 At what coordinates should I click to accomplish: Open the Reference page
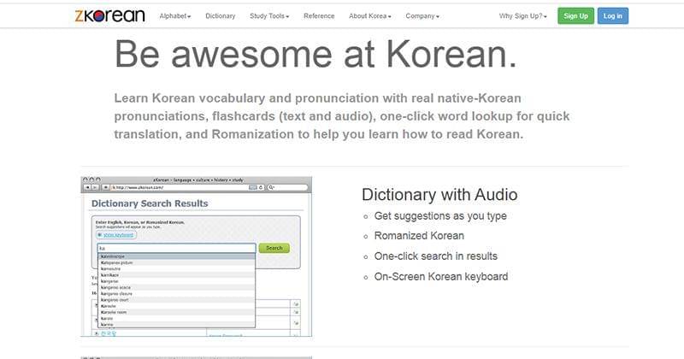319,15
